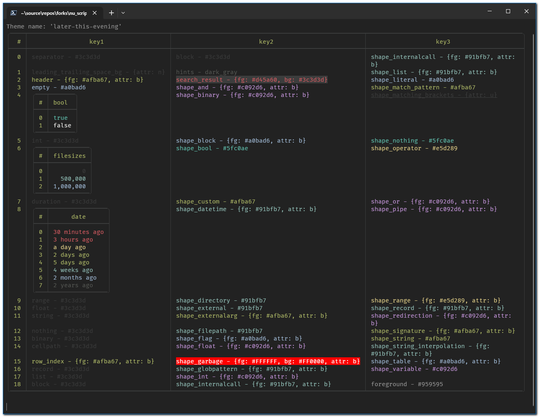This screenshot has width=539, height=417.
Task: Close the nu_scripts terminal tab
Action: [95, 13]
